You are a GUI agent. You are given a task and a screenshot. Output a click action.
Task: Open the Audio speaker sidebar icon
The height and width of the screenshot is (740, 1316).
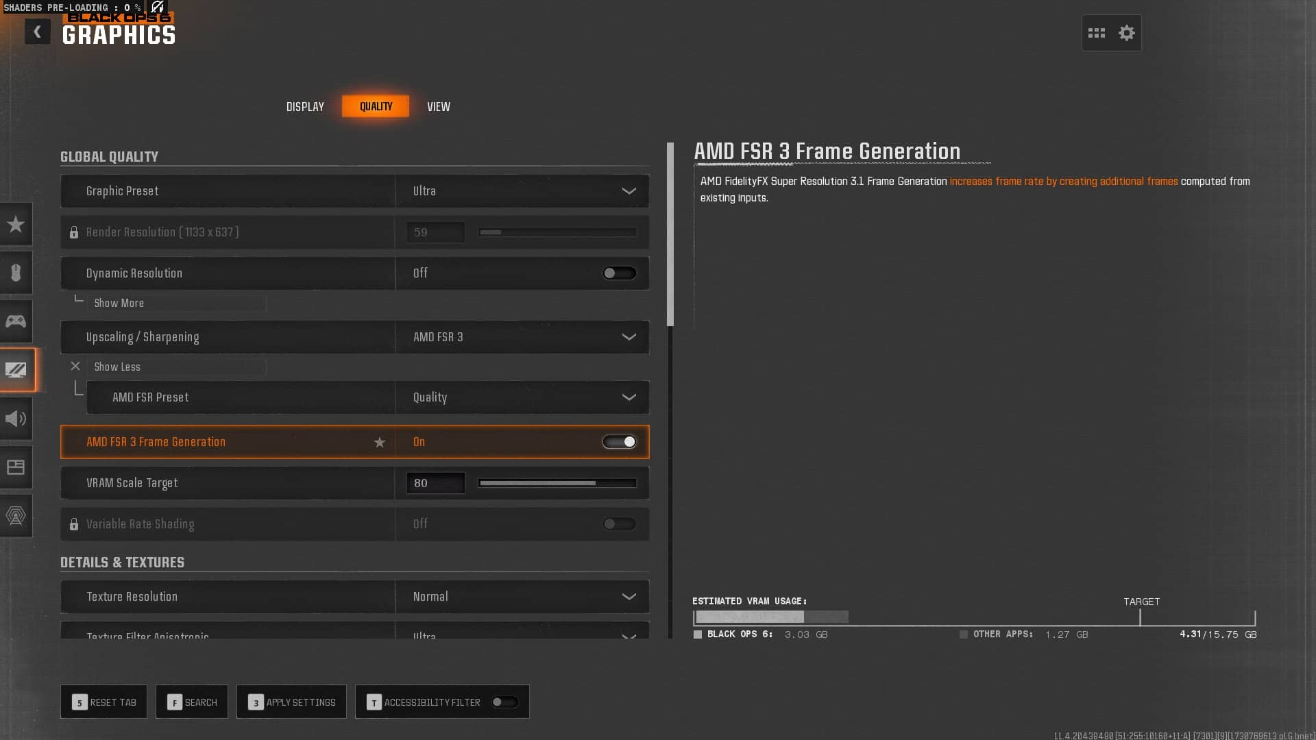tap(16, 419)
